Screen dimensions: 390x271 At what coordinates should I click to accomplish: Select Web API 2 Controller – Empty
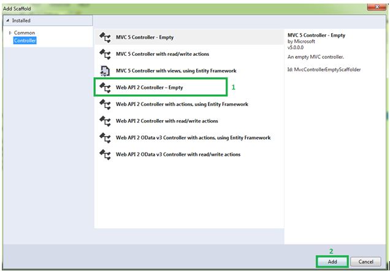[x=189, y=88]
